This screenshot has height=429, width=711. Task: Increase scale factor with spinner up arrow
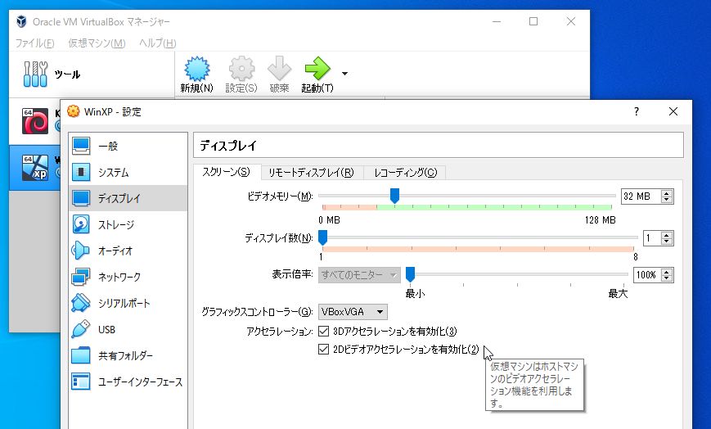tap(667, 272)
